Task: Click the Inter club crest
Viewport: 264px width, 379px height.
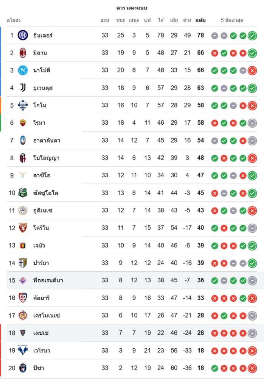Action: click(x=23, y=35)
